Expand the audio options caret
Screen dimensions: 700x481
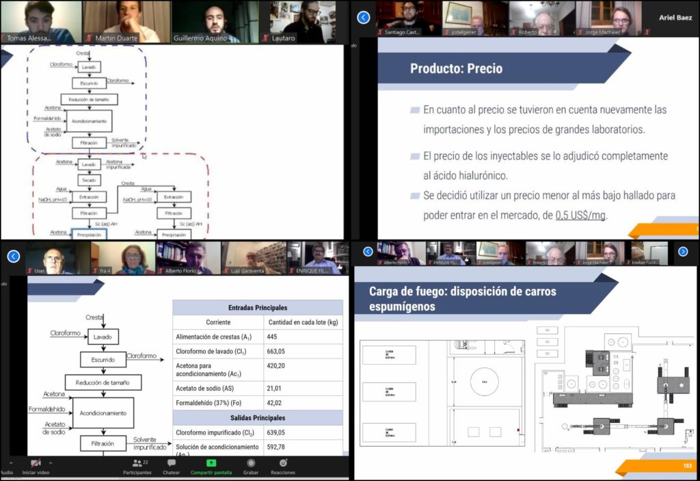(10, 463)
